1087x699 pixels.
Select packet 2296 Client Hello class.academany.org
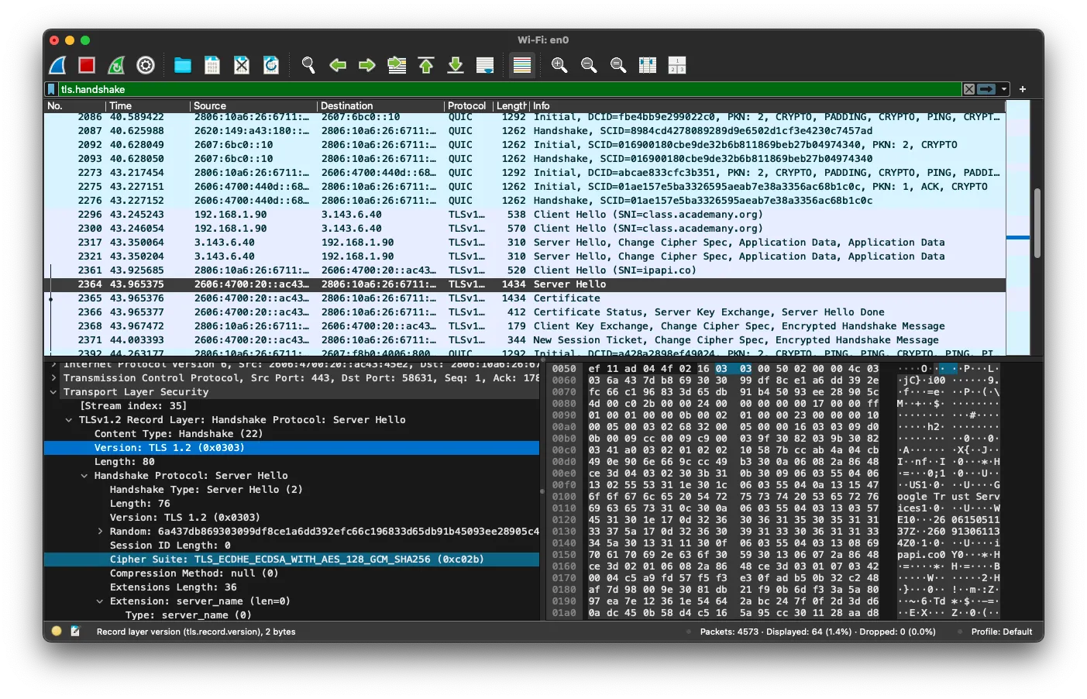pyautogui.click(x=525, y=215)
